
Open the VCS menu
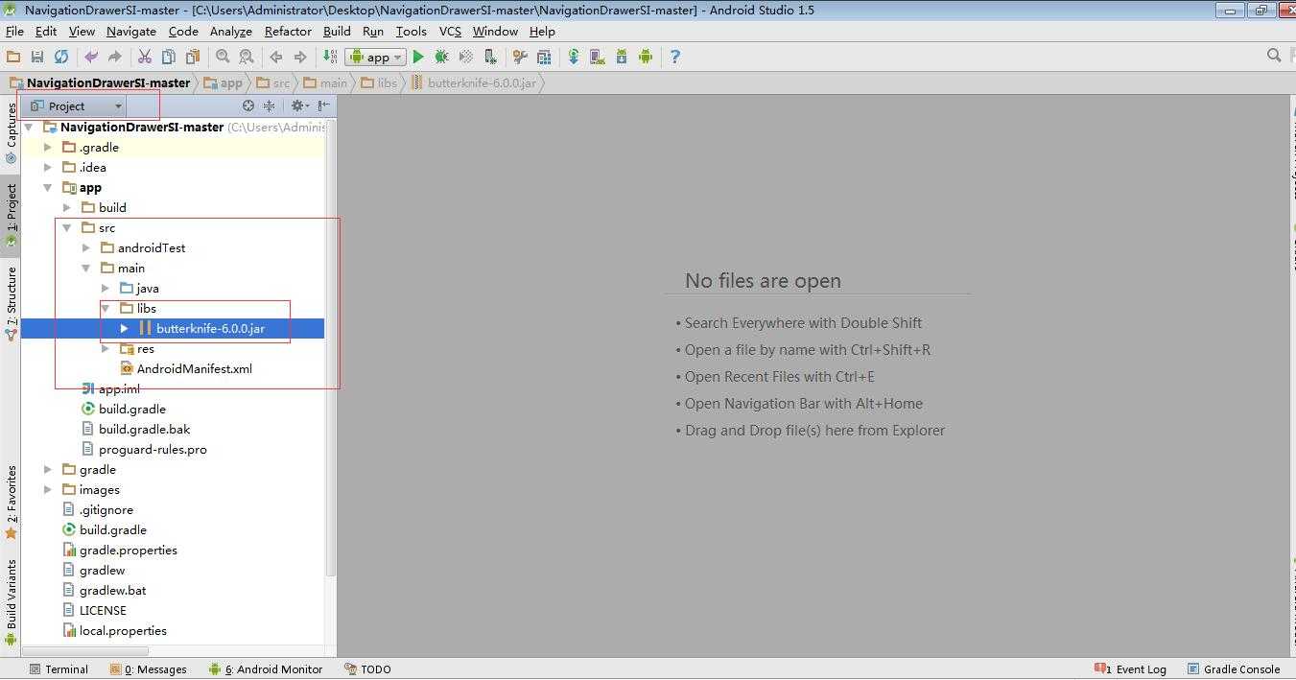pos(450,31)
